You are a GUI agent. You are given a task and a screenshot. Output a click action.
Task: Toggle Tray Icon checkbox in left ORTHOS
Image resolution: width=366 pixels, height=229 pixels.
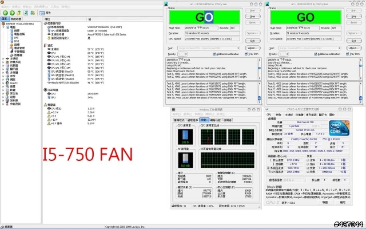[246, 54]
